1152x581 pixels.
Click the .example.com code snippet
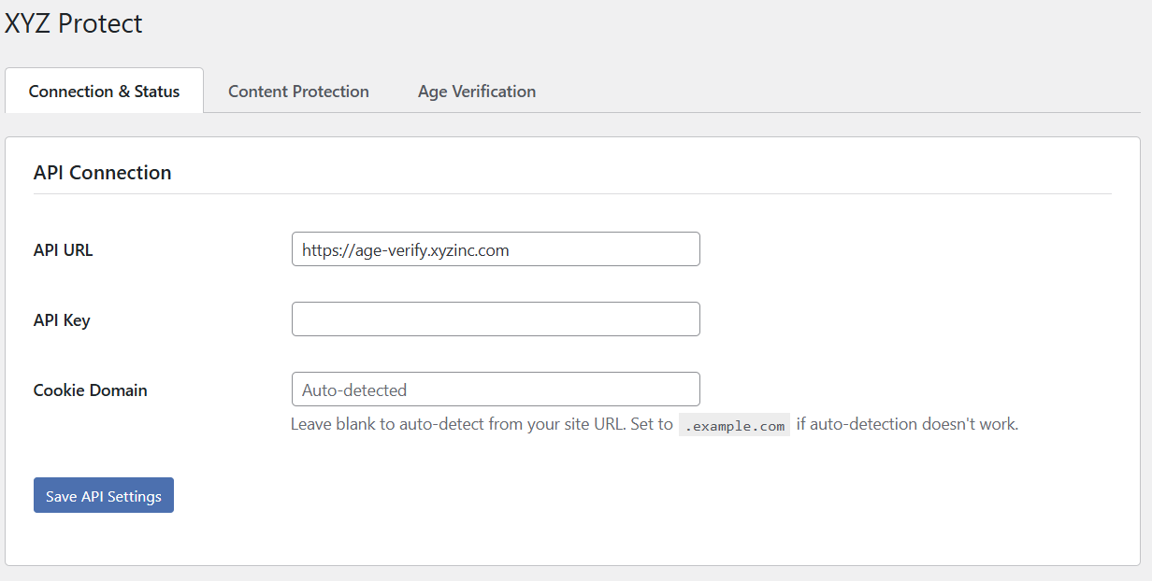(x=734, y=424)
